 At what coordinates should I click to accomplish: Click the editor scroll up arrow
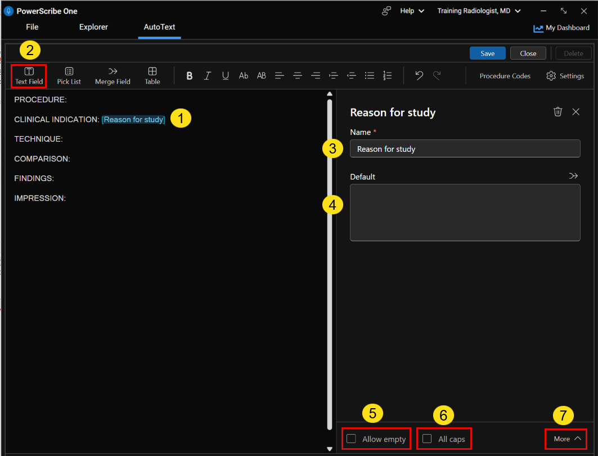[330, 94]
